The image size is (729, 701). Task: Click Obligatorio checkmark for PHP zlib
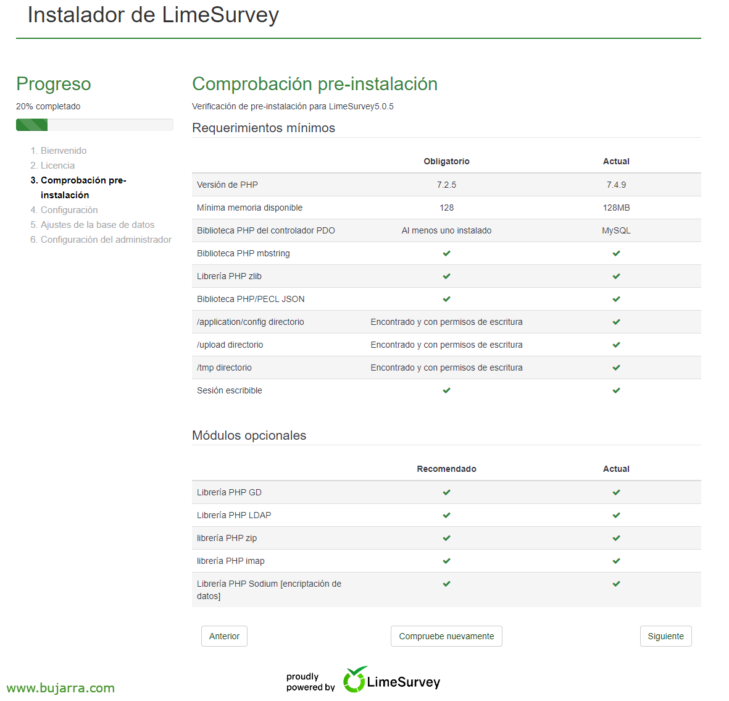[446, 276]
